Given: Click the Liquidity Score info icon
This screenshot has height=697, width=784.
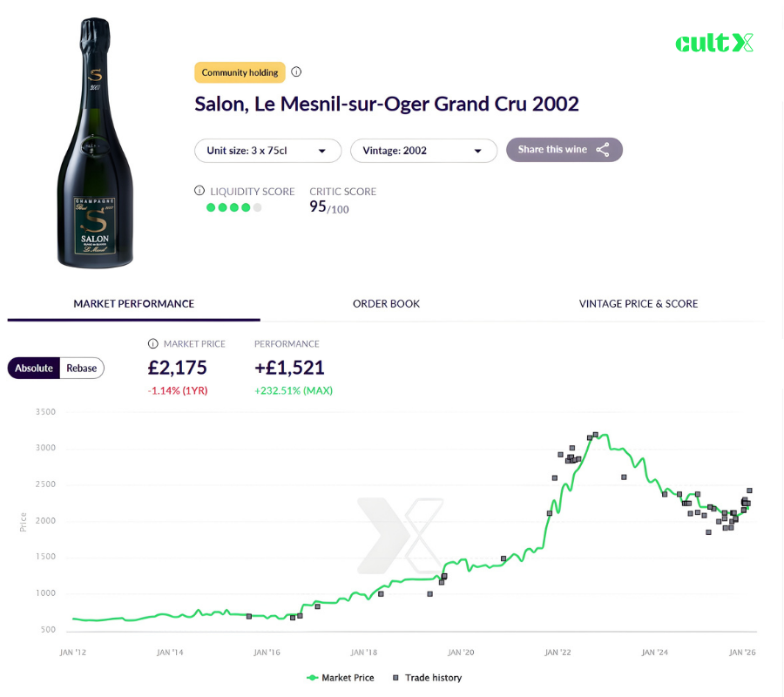Looking at the screenshot, I should [200, 192].
